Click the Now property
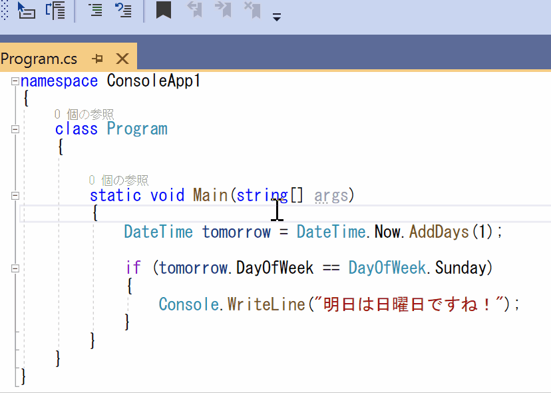The image size is (551, 393). (x=387, y=232)
